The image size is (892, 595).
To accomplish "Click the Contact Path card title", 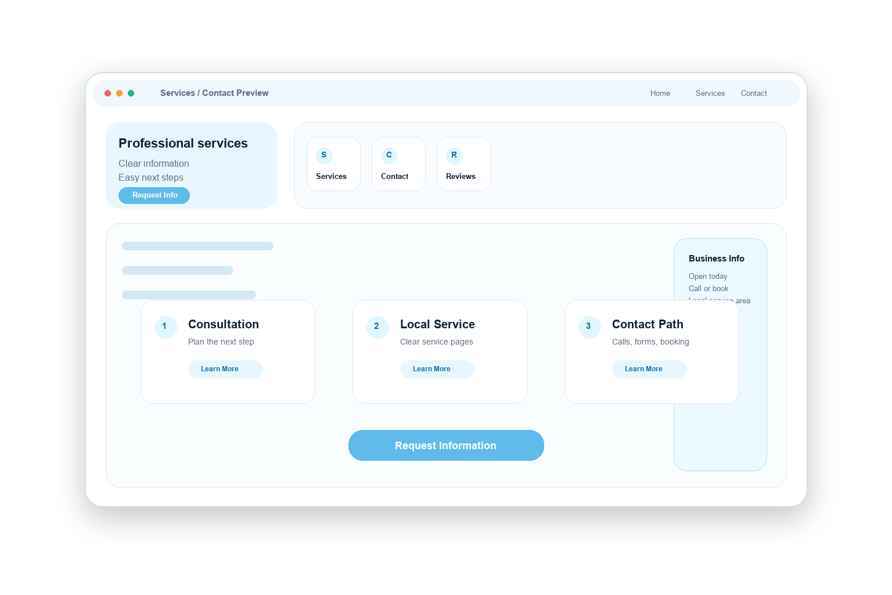I will click(648, 324).
